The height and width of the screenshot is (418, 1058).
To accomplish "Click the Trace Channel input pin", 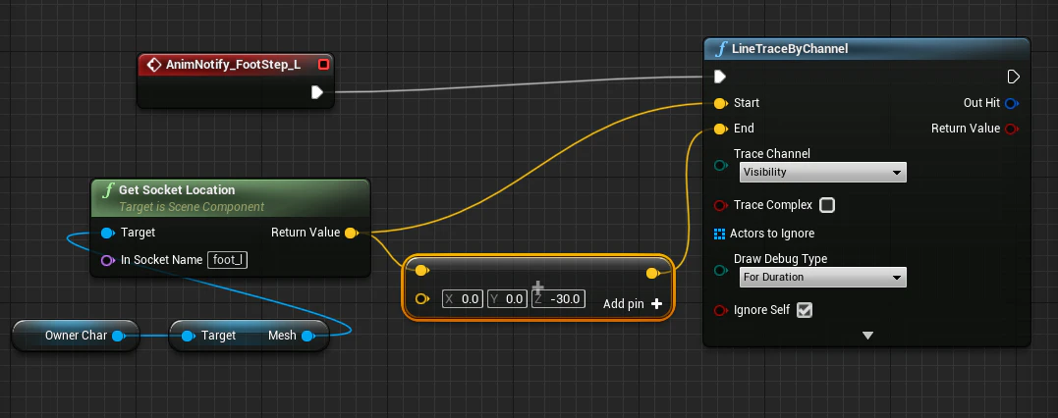I will point(721,165).
